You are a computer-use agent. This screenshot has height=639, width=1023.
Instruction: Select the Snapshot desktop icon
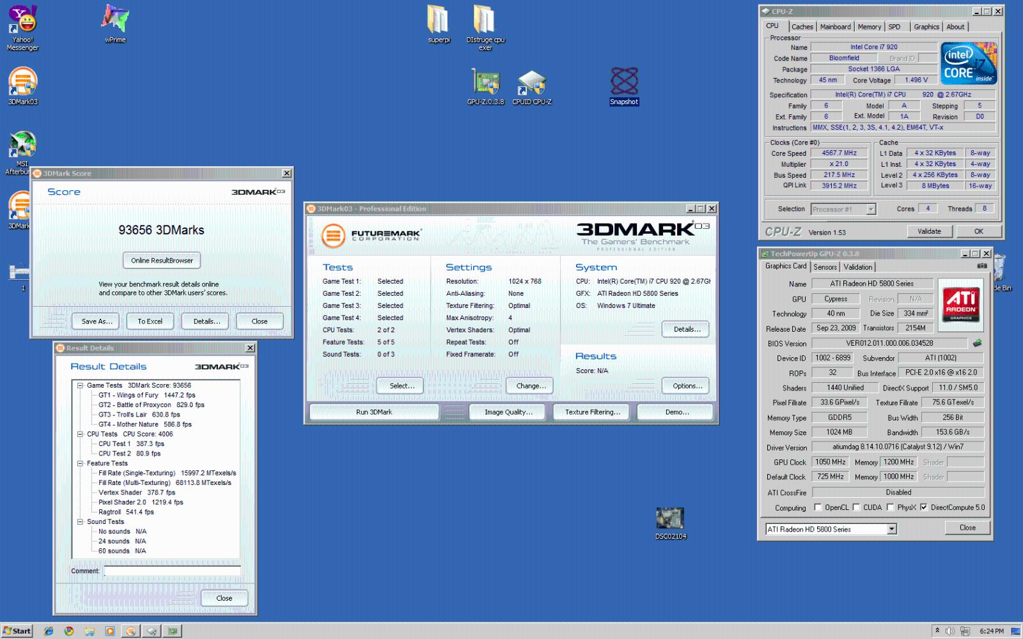(624, 86)
